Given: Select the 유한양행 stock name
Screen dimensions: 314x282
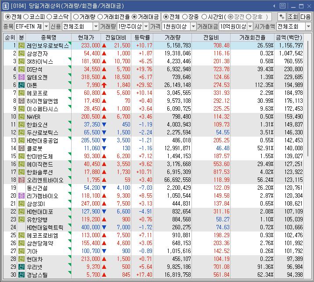Looking at the screenshot, I should point(37,220).
